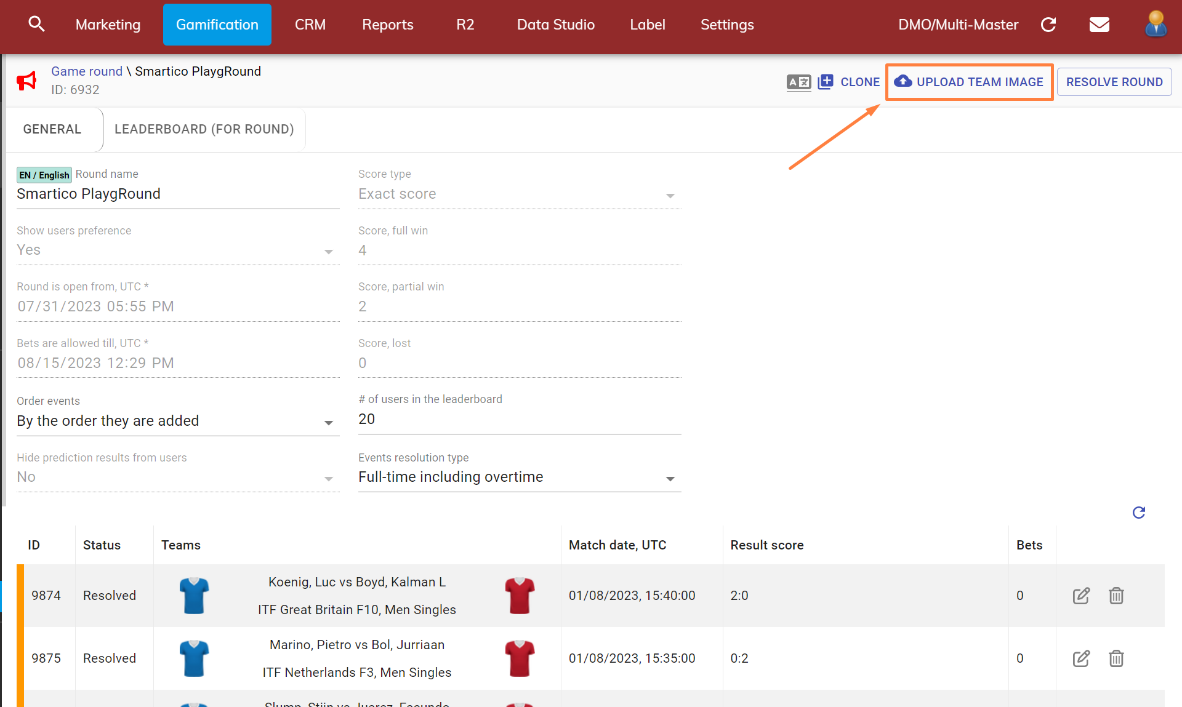1182x707 pixels.
Task: Click Upload Team Image button
Action: tap(969, 82)
